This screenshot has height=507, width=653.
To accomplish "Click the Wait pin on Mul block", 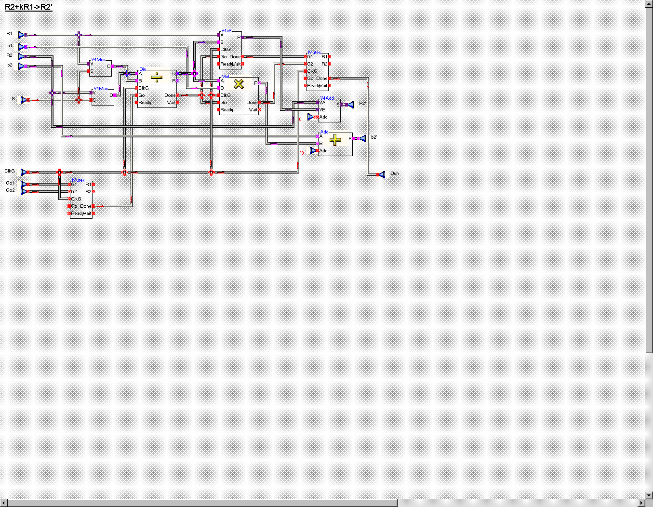I will point(260,110).
